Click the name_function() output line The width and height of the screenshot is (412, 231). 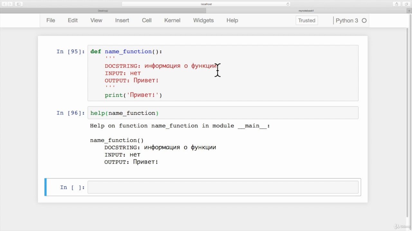tap(117, 140)
